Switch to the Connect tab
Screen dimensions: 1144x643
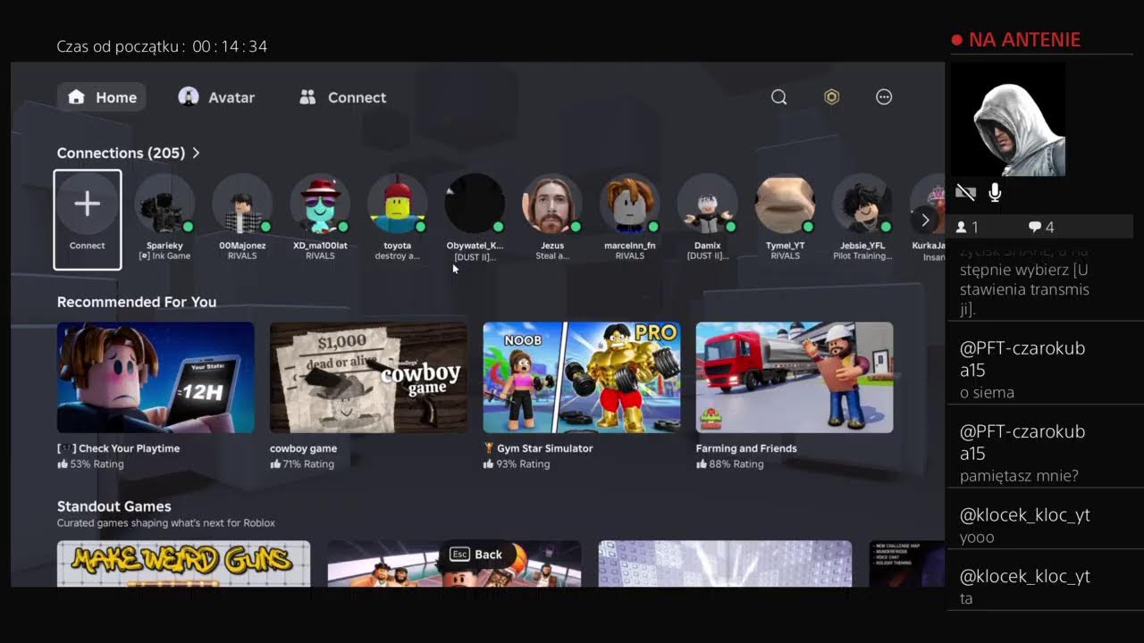pyautogui.click(x=343, y=97)
